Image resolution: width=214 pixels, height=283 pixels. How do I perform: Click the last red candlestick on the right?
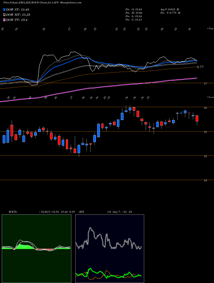point(197,118)
